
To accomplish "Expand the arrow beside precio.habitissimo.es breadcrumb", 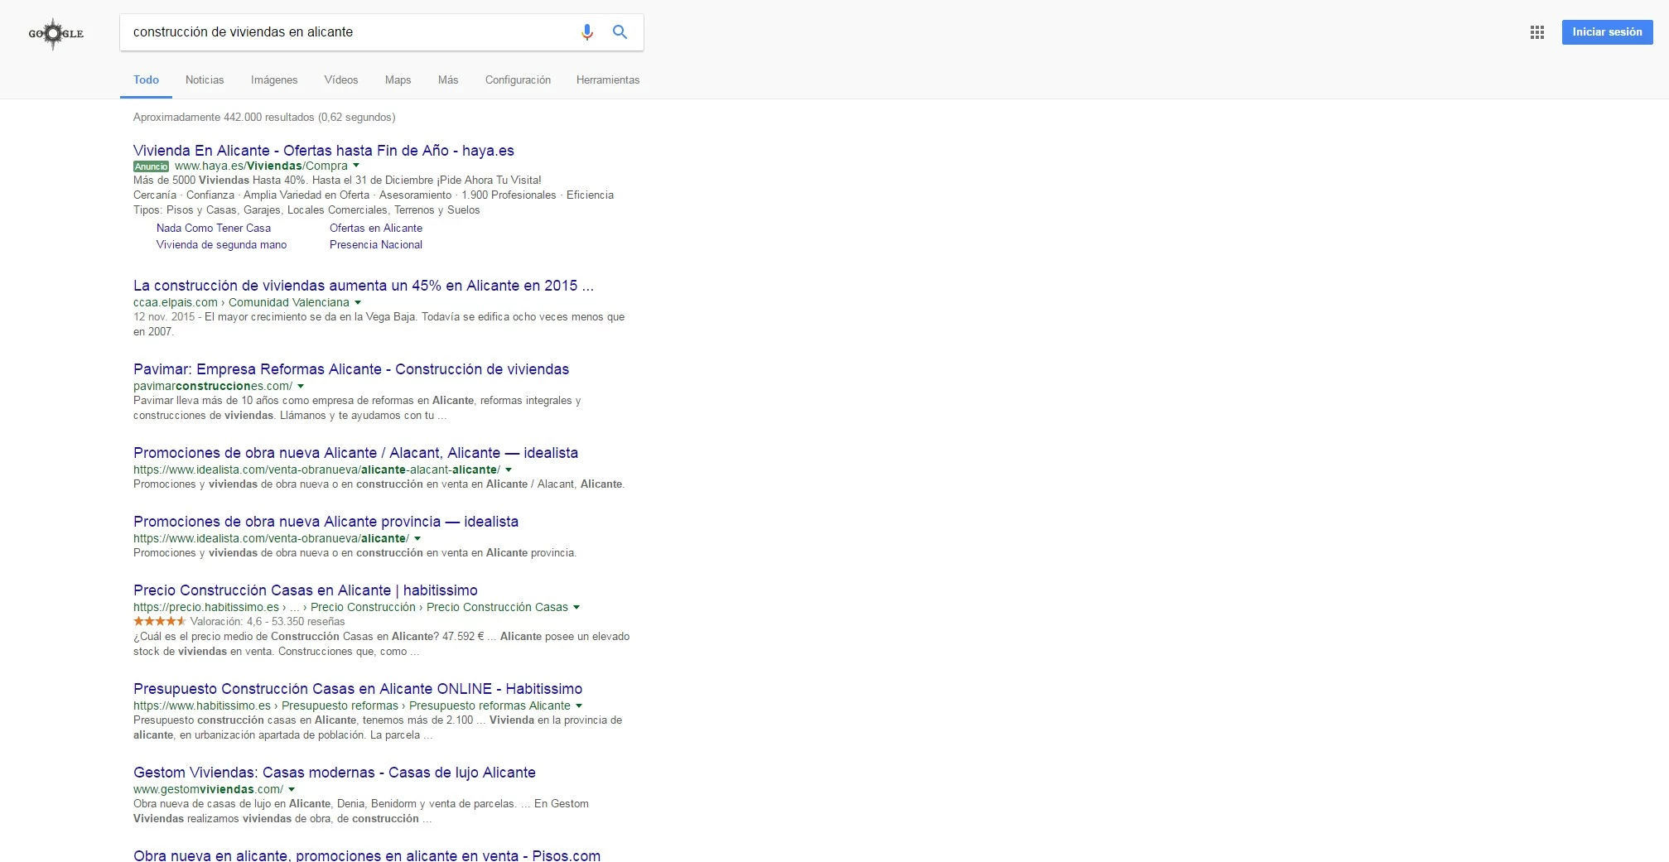I will [x=576, y=607].
